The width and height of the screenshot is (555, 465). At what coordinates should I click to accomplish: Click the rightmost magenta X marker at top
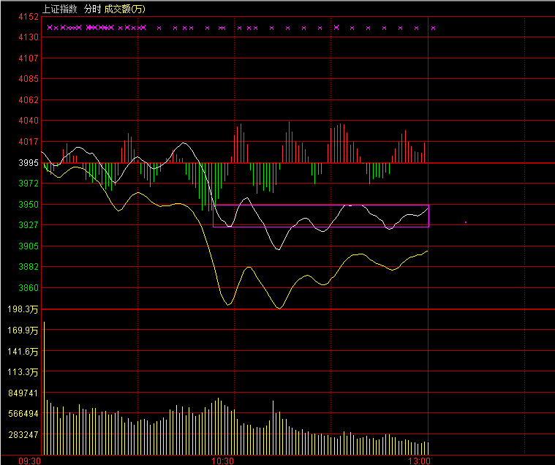pyautogui.click(x=433, y=28)
